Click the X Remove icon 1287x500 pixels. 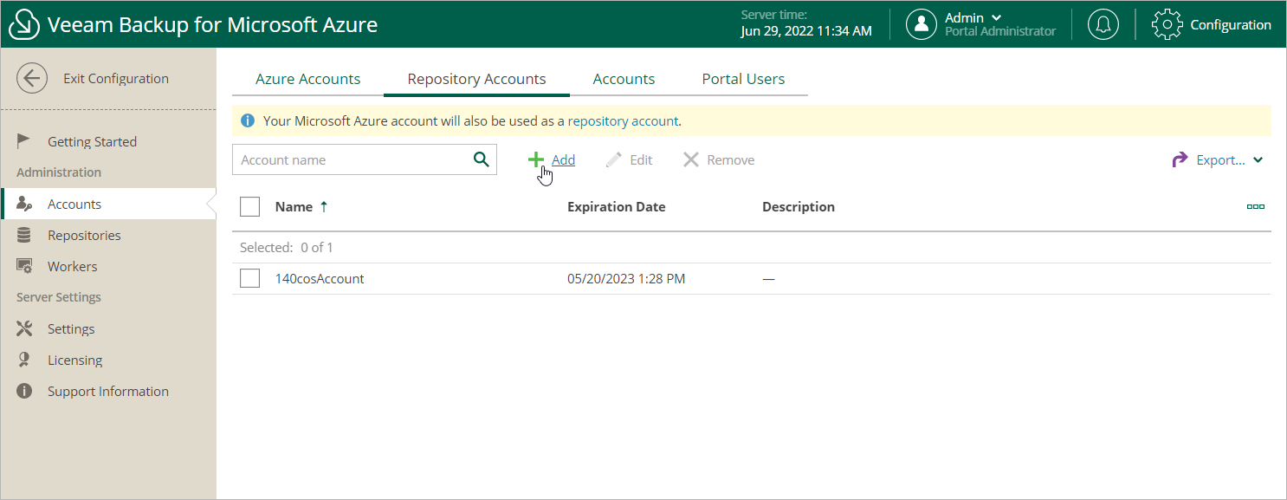(691, 159)
